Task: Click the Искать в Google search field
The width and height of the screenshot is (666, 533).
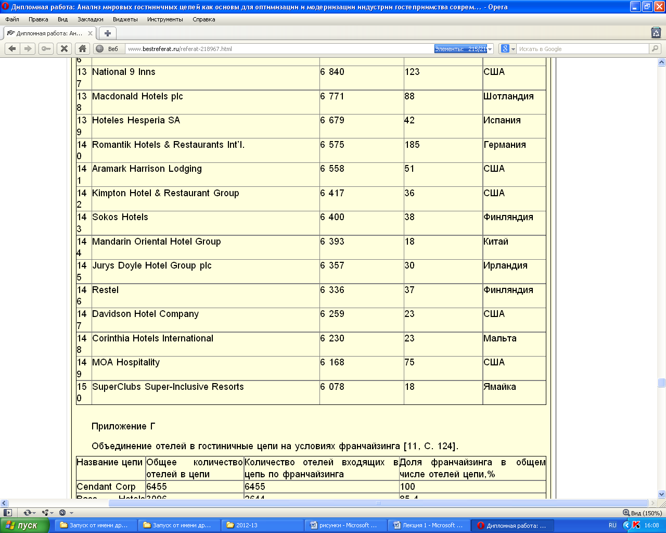Action: 583,49
